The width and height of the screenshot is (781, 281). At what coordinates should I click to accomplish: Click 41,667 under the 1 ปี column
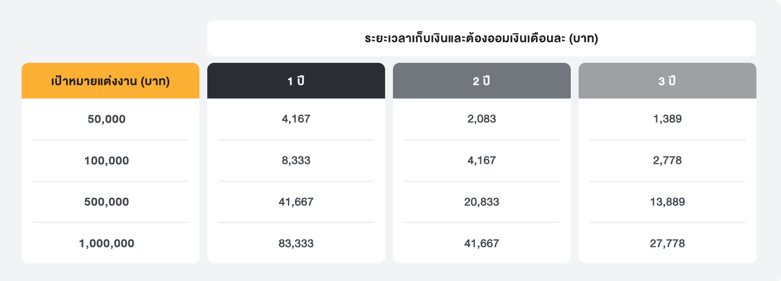coord(296,202)
